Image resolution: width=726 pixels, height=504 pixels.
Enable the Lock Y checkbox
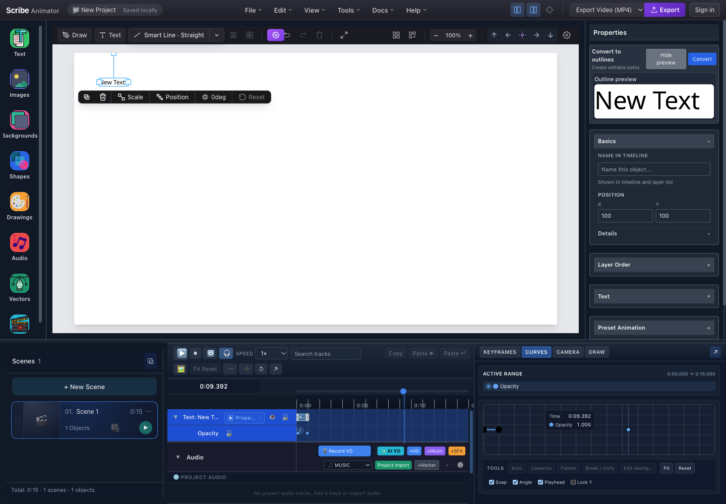coord(573,482)
